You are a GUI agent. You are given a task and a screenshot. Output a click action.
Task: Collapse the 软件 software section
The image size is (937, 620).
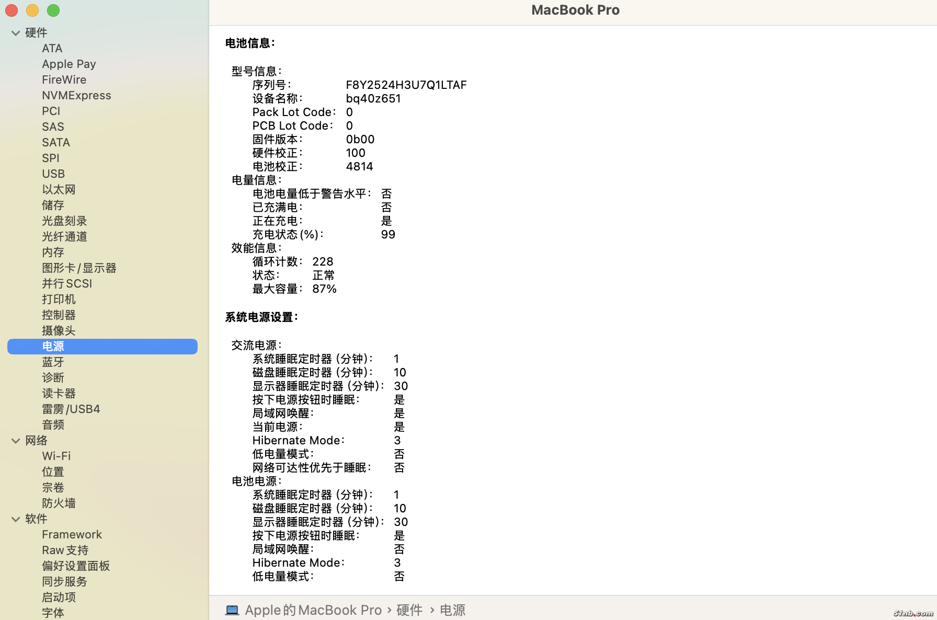coord(15,519)
